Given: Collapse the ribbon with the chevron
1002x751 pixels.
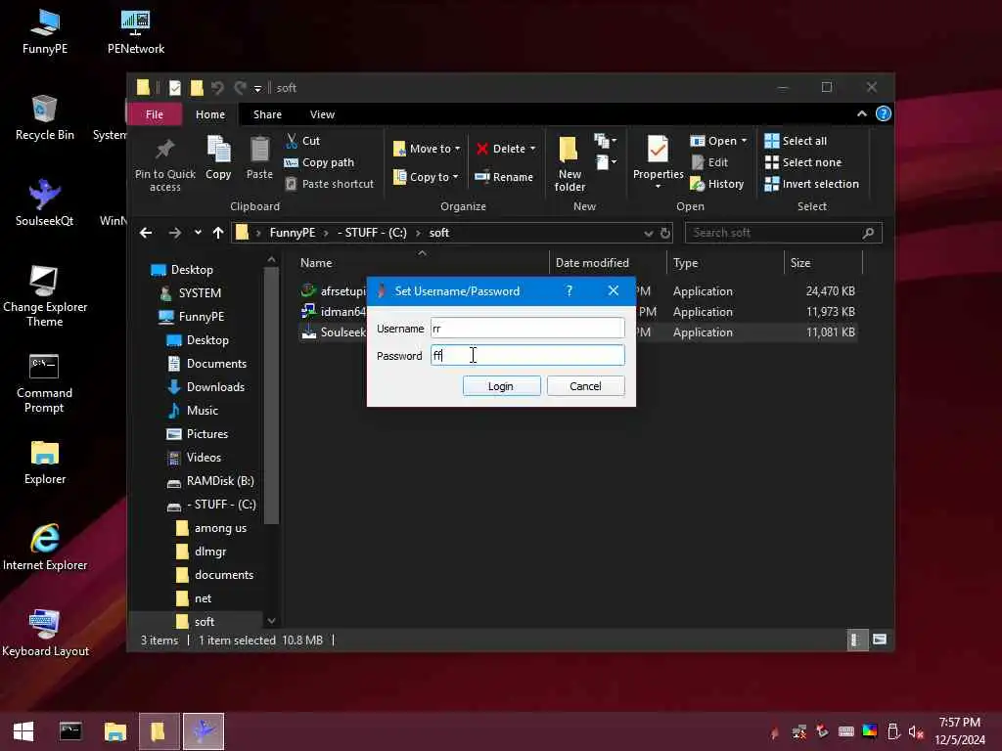Looking at the screenshot, I should click(861, 113).
